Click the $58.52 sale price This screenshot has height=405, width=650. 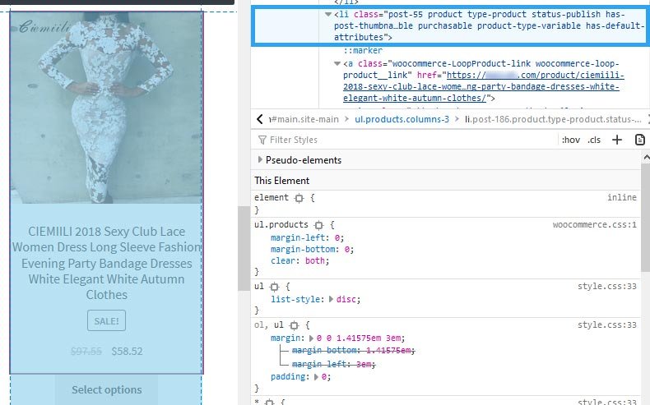point(127,352)
